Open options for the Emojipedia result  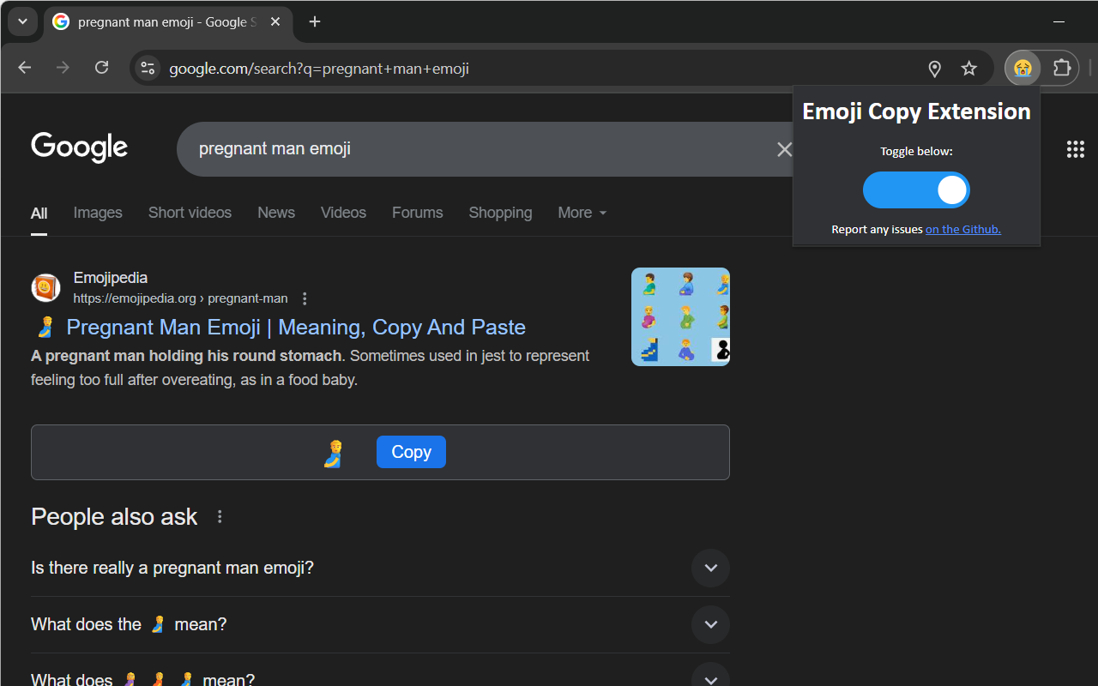coord(305,298)
